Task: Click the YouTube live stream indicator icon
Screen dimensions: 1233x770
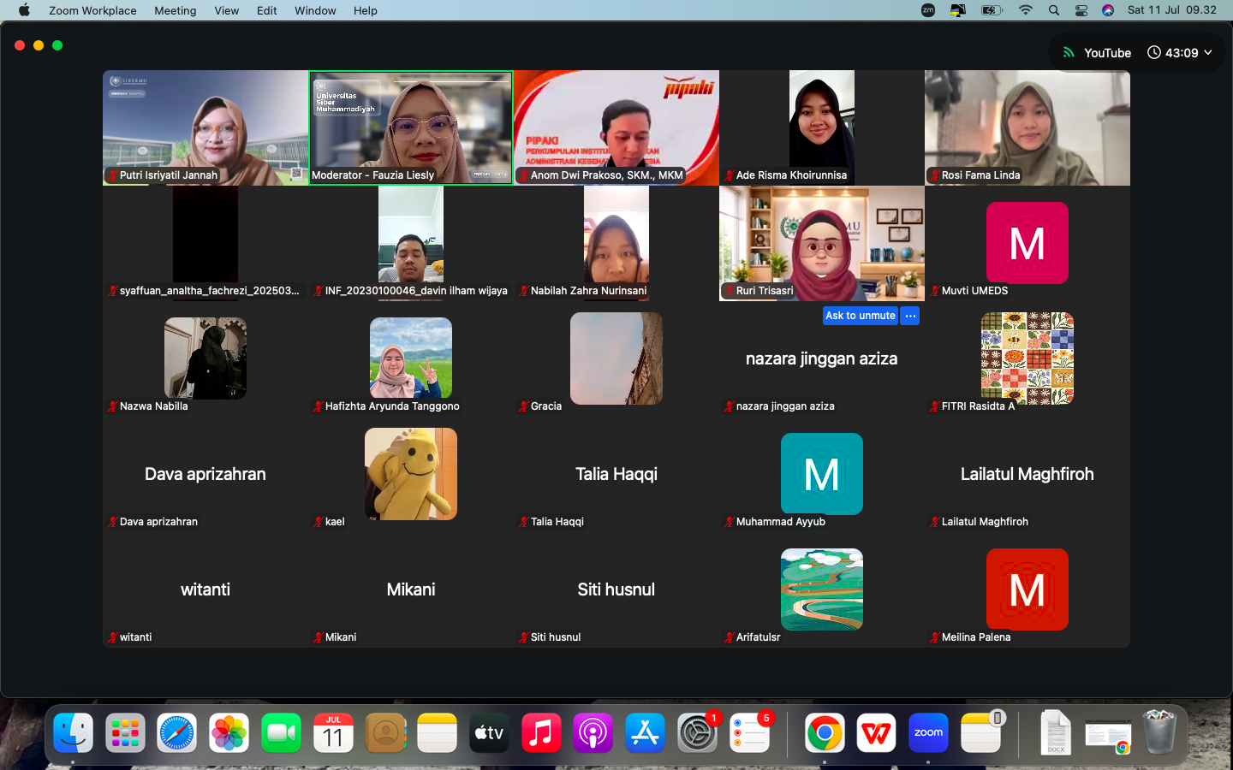Action: click(1069, 52)
